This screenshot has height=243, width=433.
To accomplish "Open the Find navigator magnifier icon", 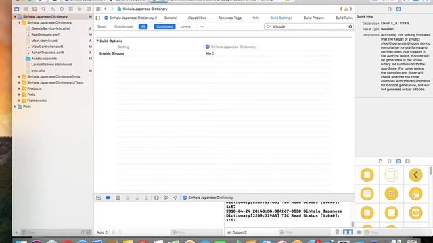I will 43,9.
